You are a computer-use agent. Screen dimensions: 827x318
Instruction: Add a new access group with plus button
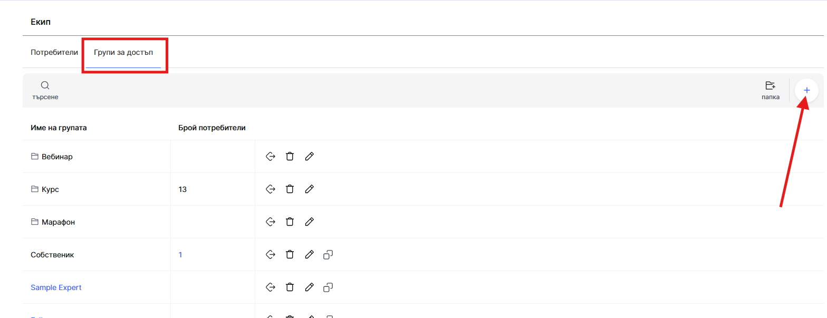pyautogui.click(x=806, y=91)
